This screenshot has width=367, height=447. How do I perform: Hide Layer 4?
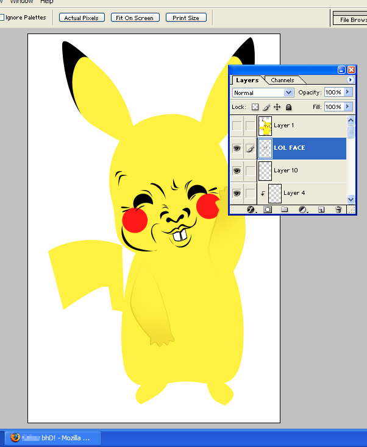click(237, 193)
